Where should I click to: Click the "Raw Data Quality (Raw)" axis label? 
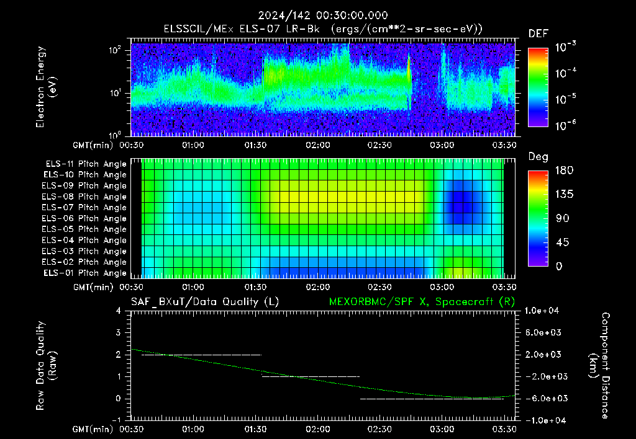point(46,366)
